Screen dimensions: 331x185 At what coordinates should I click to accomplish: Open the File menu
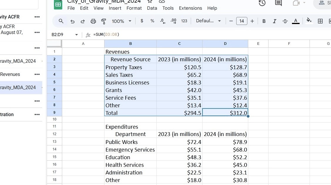[71, 8]
